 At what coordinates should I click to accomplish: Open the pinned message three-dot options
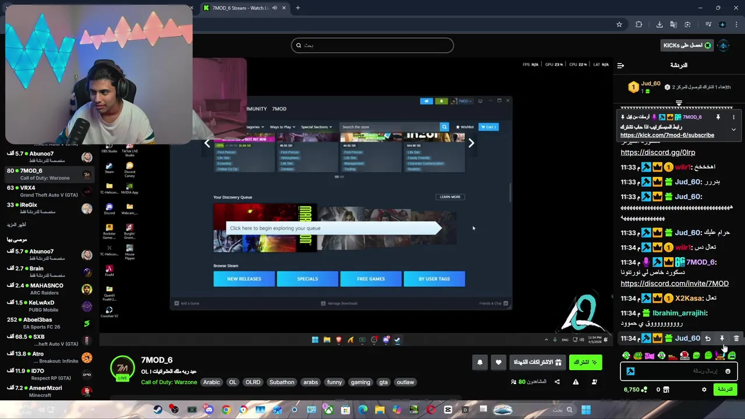click(x=733, y=117)
